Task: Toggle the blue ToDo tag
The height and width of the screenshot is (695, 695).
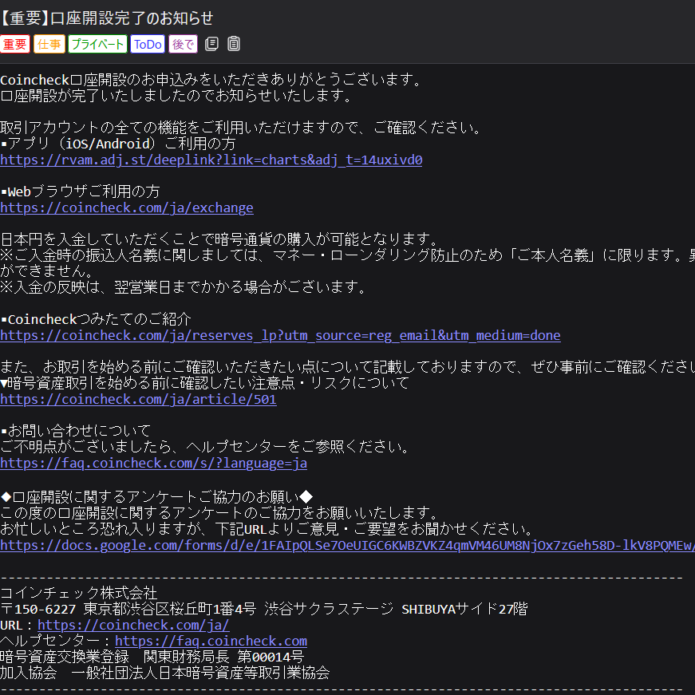Action: pos(148,45)
